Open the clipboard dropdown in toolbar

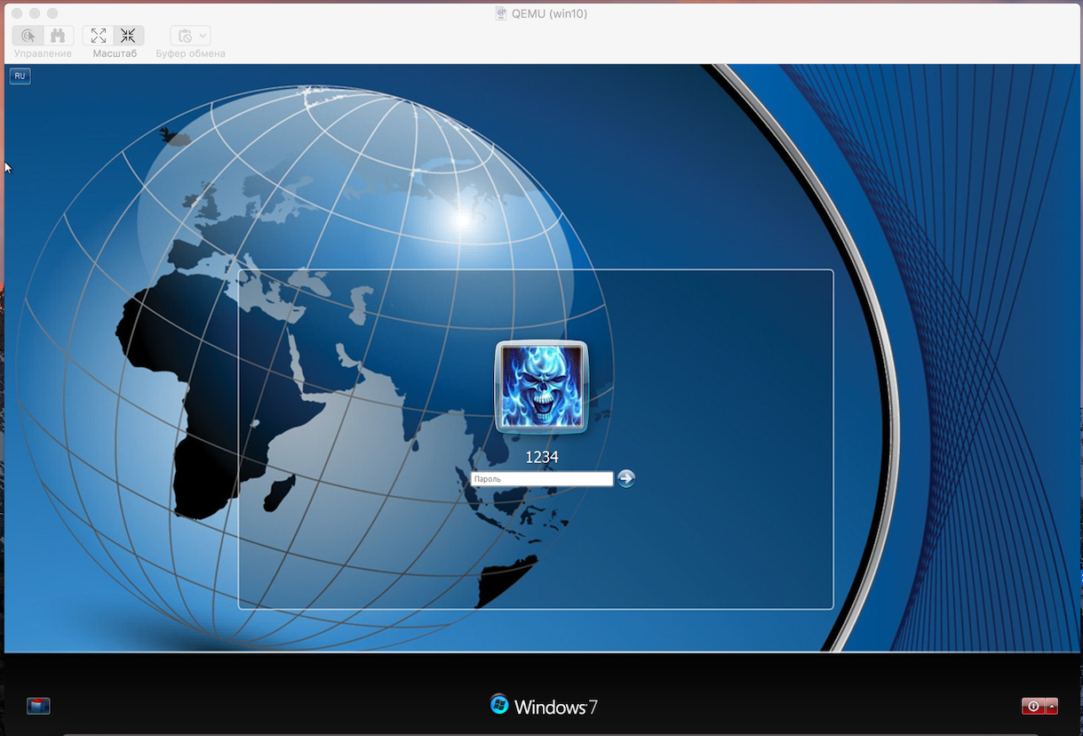[x=190, y=36]
